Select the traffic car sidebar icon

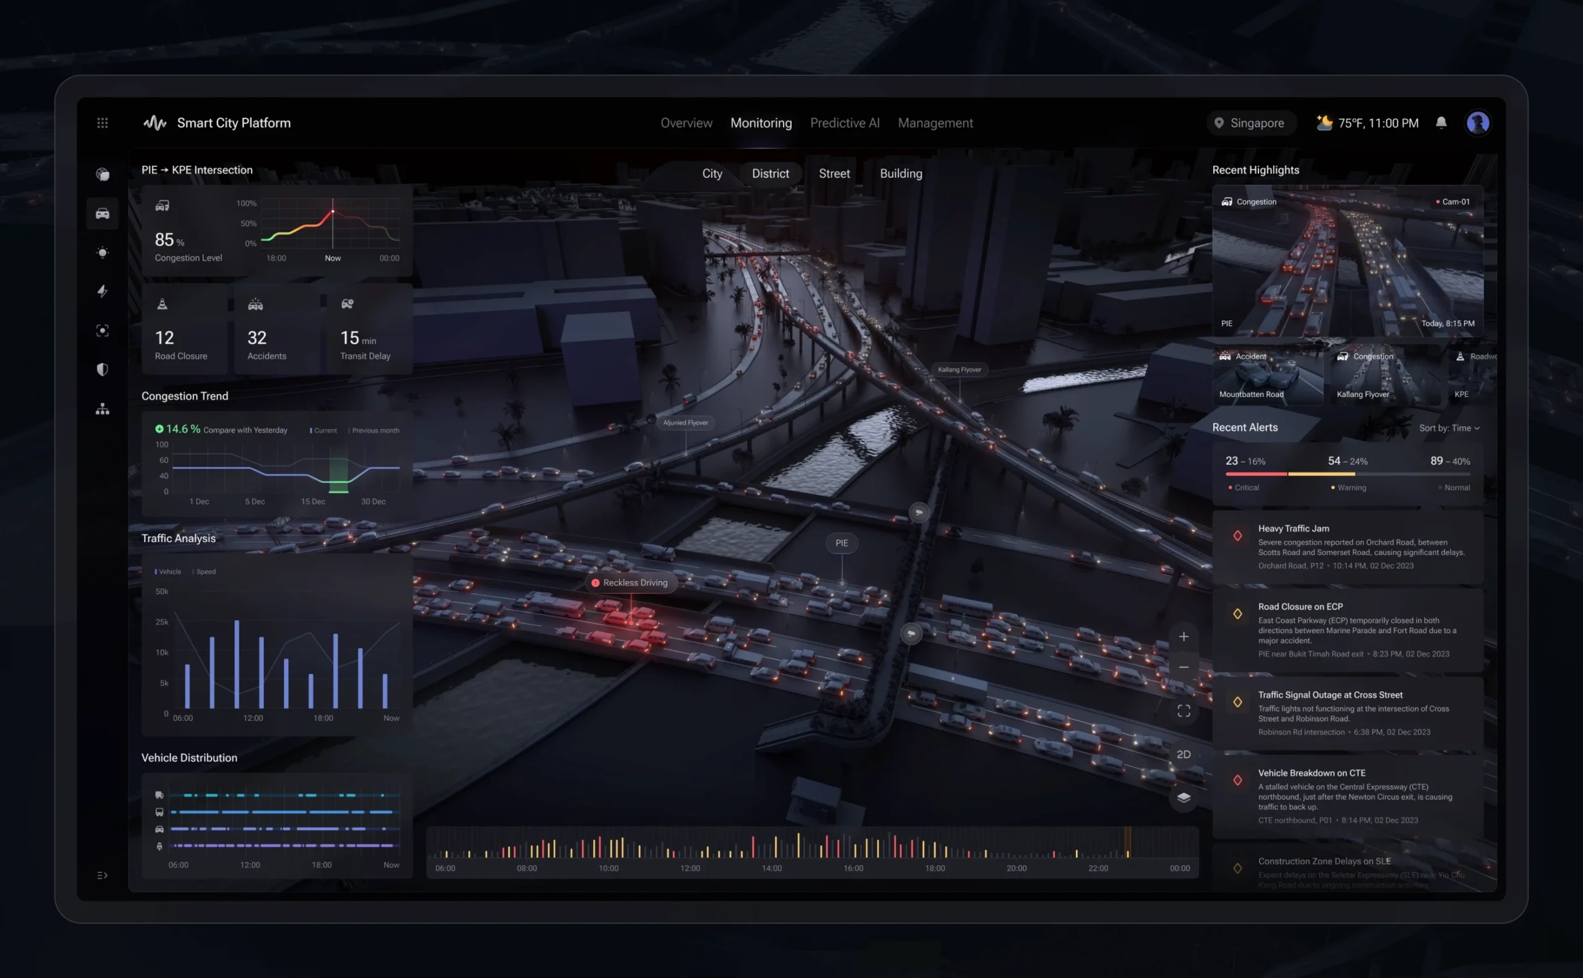pos(102,213)
